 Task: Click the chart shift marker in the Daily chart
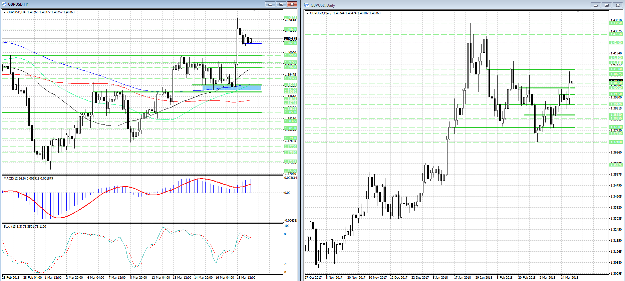point(578,12)
